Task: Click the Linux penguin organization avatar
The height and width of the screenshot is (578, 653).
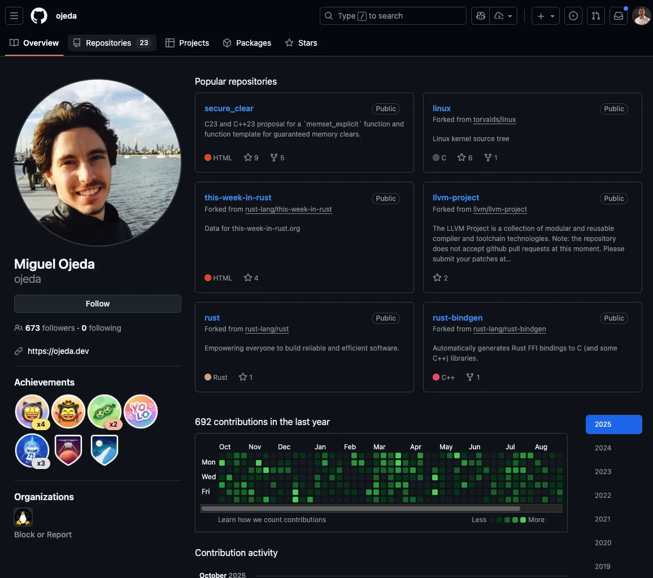Action: pos(23,516)
